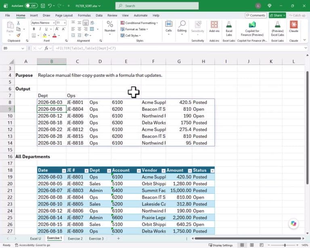Screen dimensions: 310x248
Task: Click the Center align icon
Action: point(79,29)
